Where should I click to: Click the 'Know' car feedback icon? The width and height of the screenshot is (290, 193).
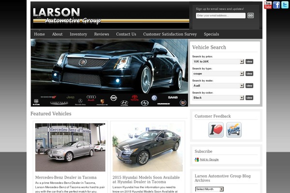234,130
